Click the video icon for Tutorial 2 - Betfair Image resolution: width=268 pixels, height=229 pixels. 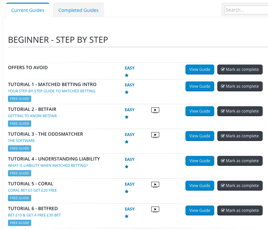point(155,110)
